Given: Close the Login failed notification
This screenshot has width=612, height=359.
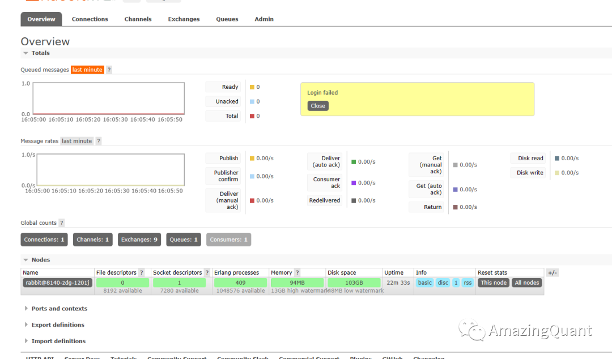Looking at the screenshot, I should point(317,105).
